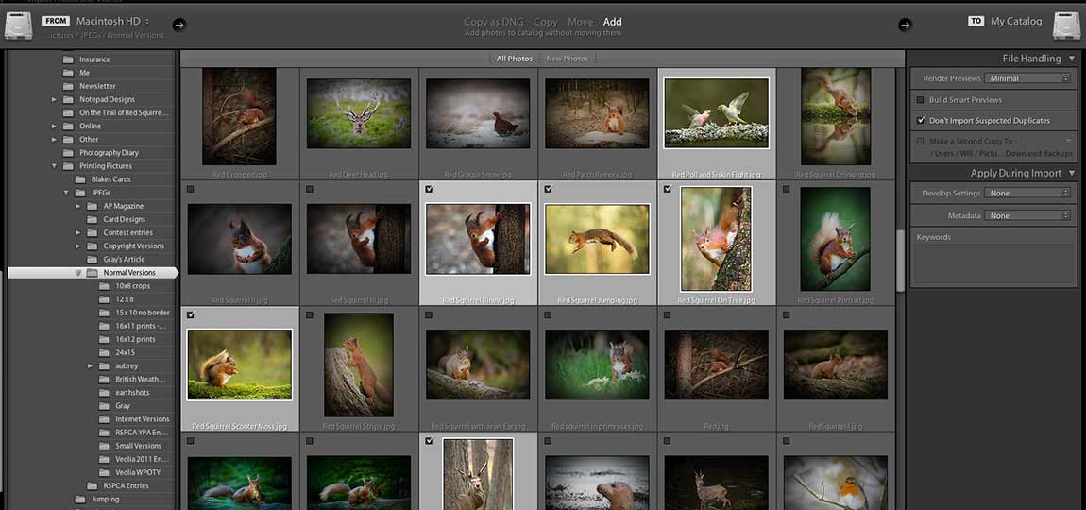Select the Red squirrel in primroses.jpg thumbnail
Image resolution: width=1086 pixels, height=510 pixels.
(x=597, y=365)
